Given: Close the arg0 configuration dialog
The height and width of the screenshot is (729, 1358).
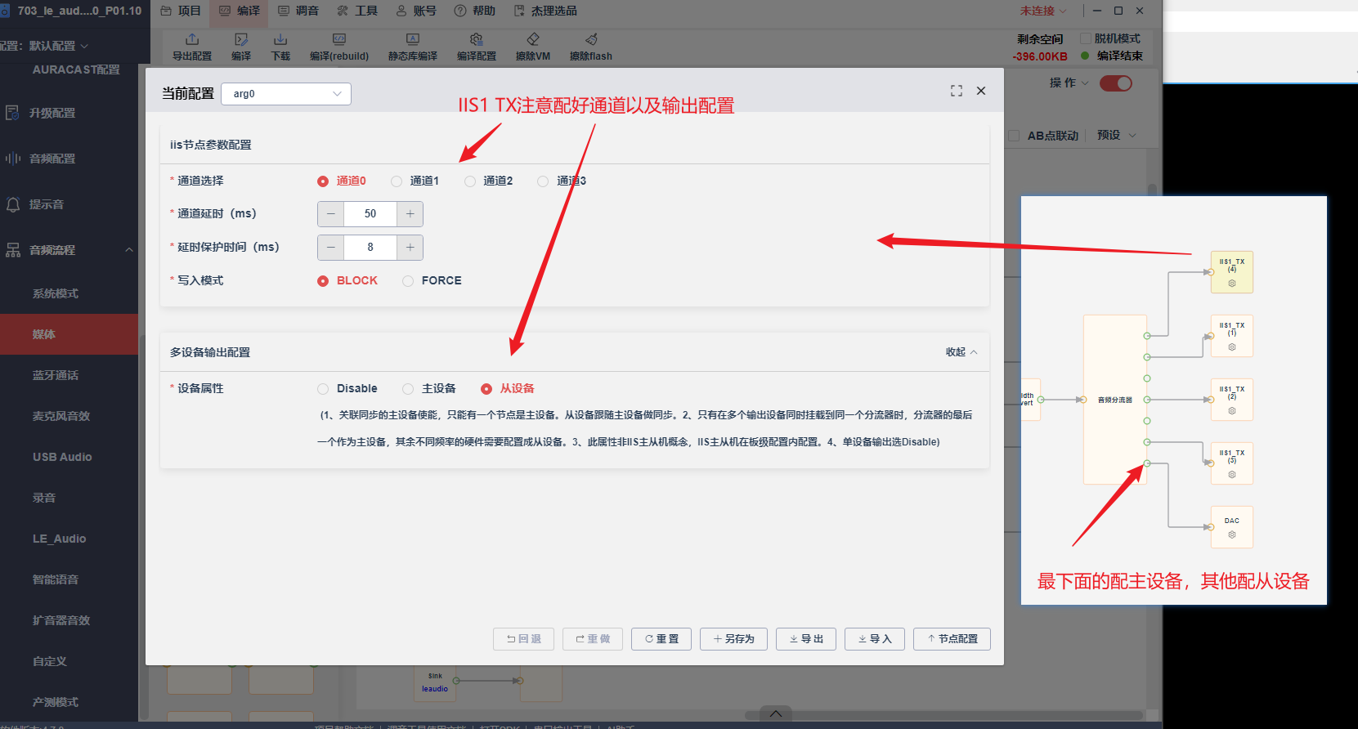Looking at the screenshot, I should point(981,91).
